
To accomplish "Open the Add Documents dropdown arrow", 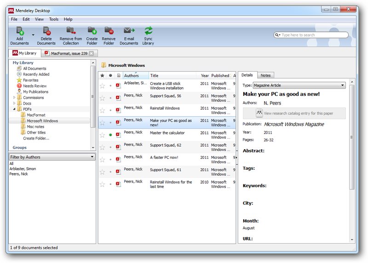I will click(33, 35).
